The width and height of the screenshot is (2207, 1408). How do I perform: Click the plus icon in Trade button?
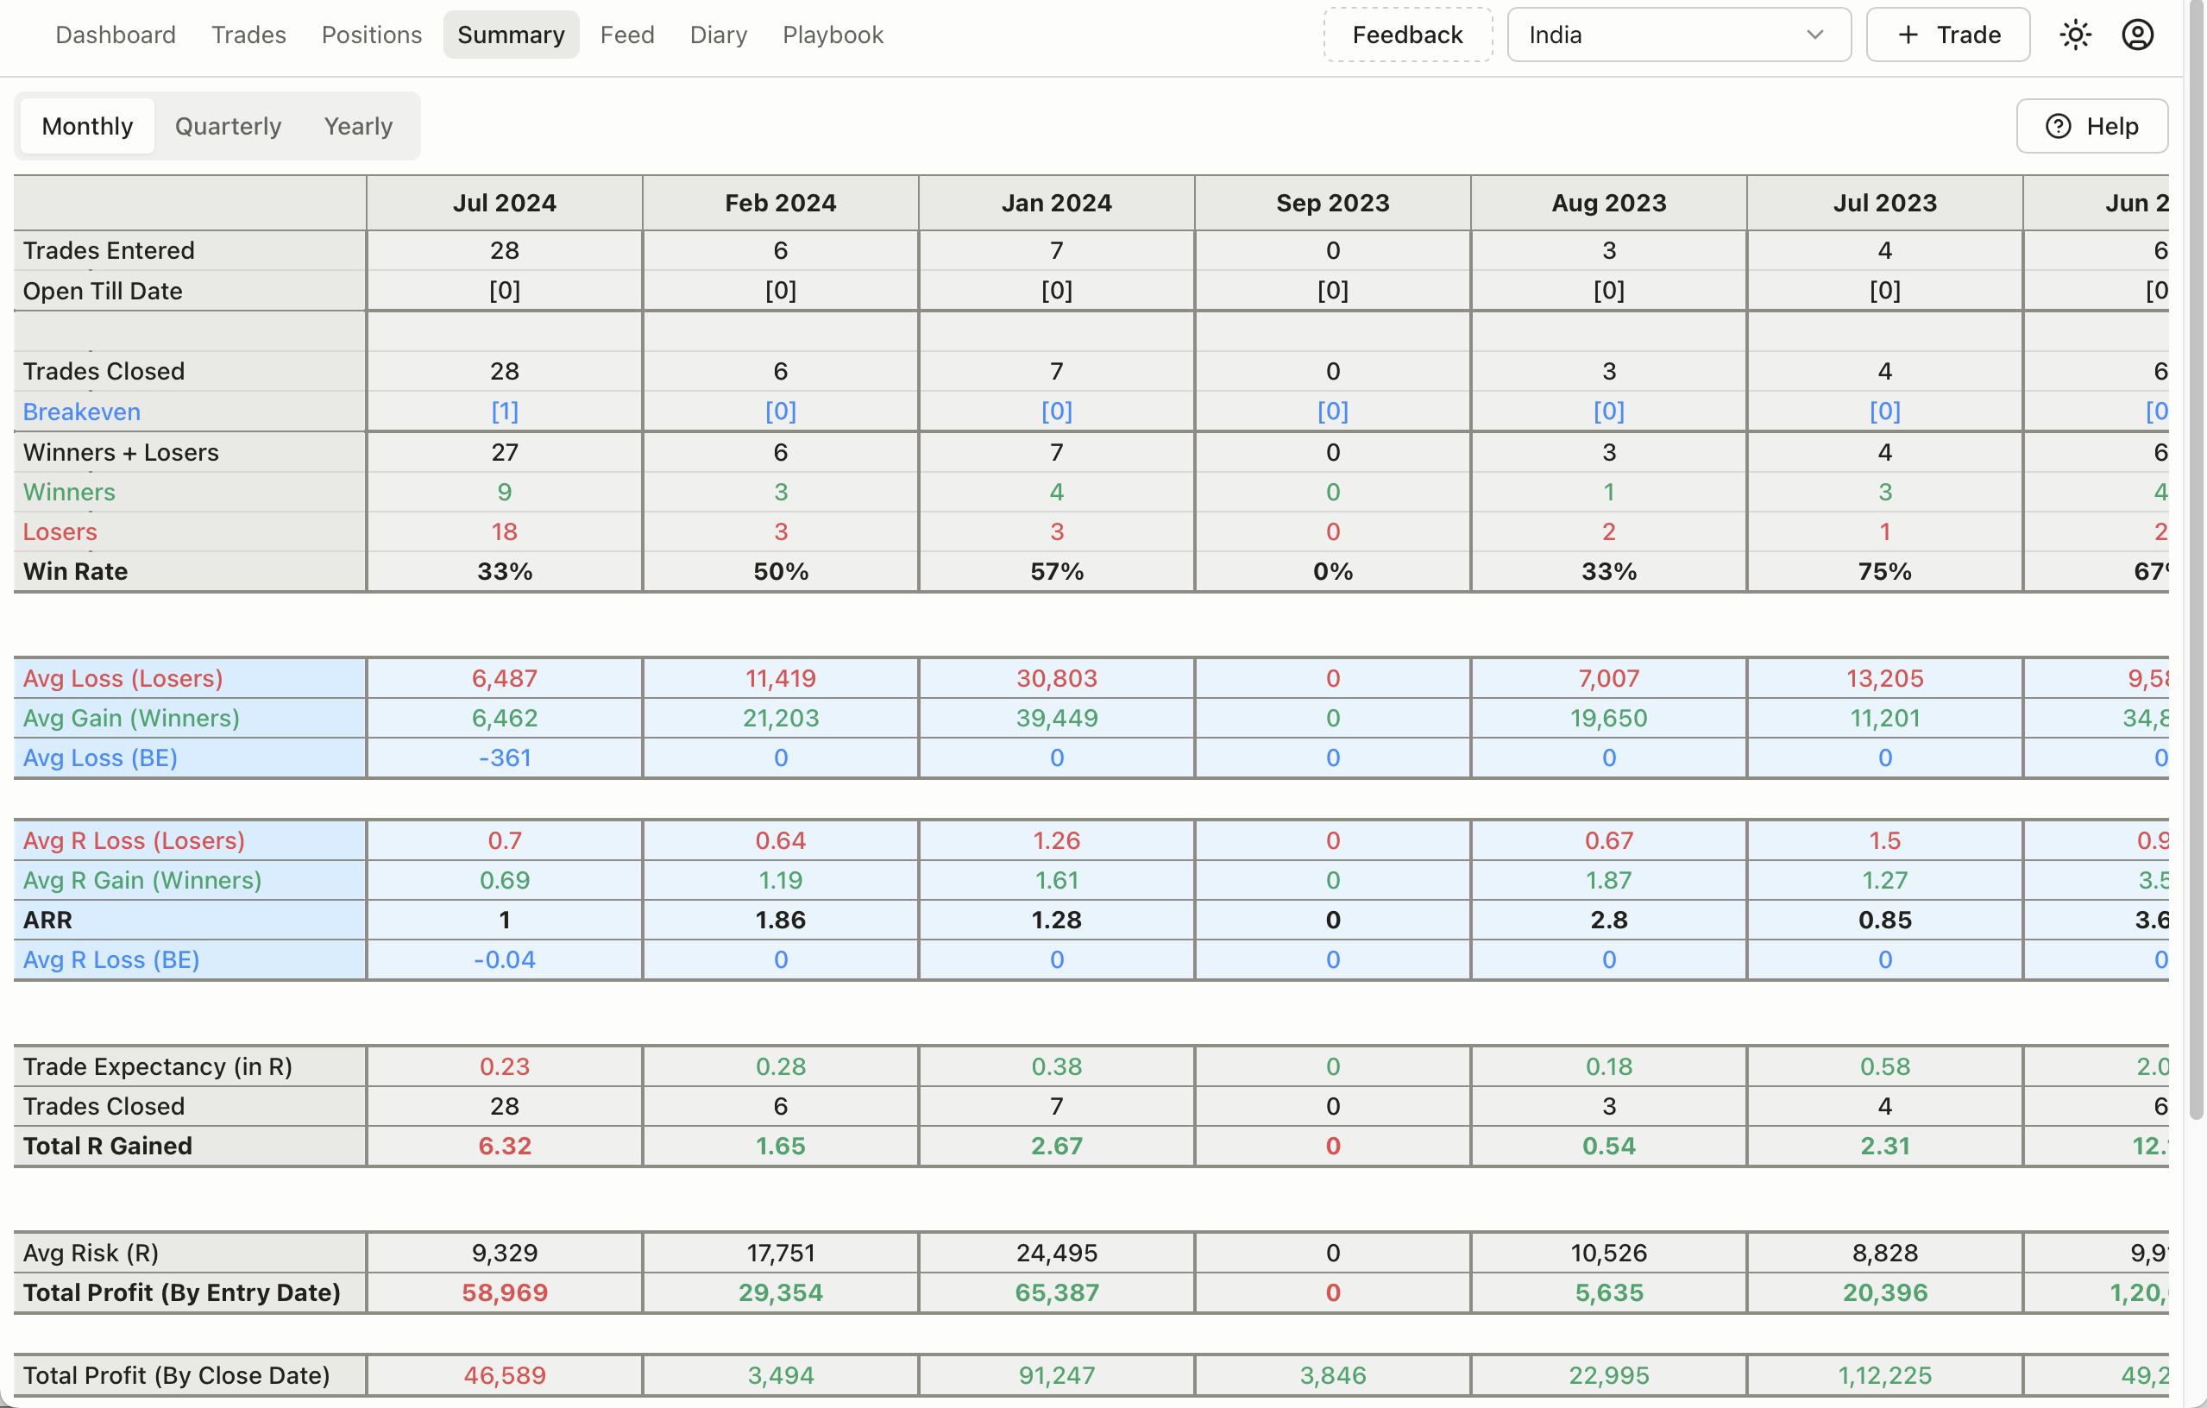(1908, 35)
